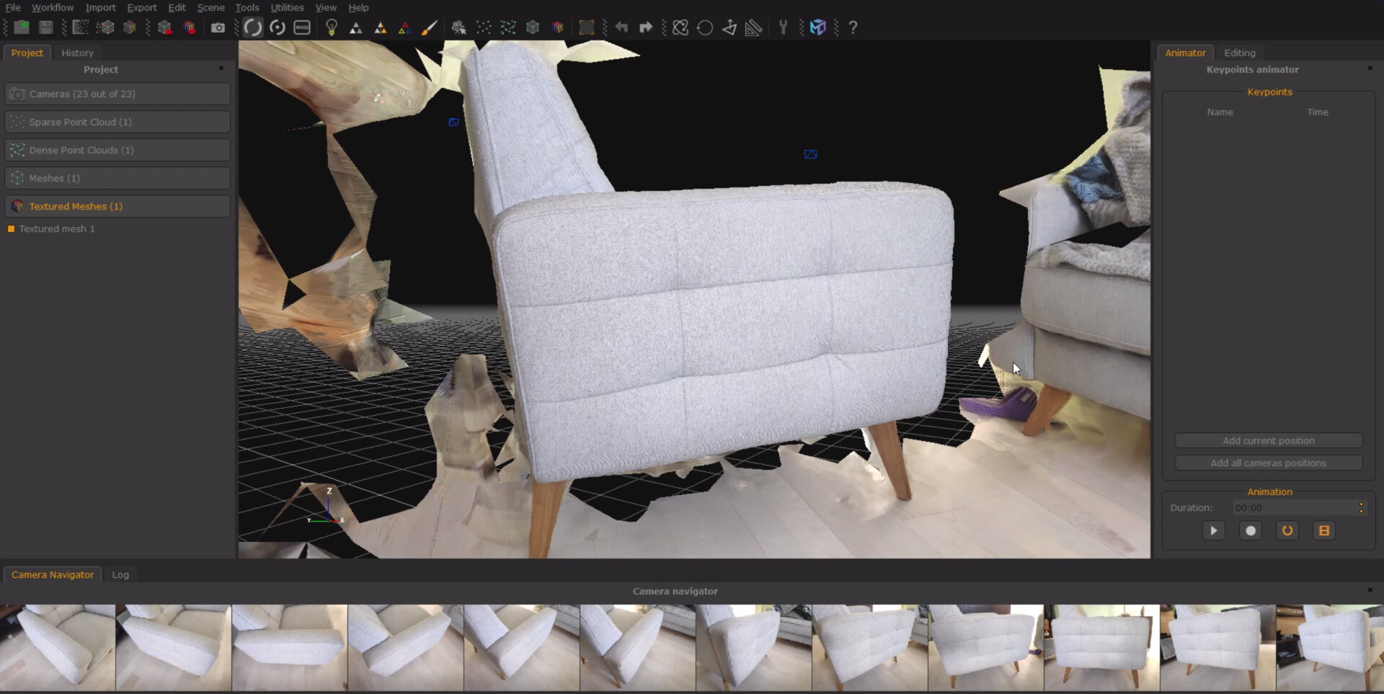
Task: Click Add all cameras positions
Action: point(1268,463)
